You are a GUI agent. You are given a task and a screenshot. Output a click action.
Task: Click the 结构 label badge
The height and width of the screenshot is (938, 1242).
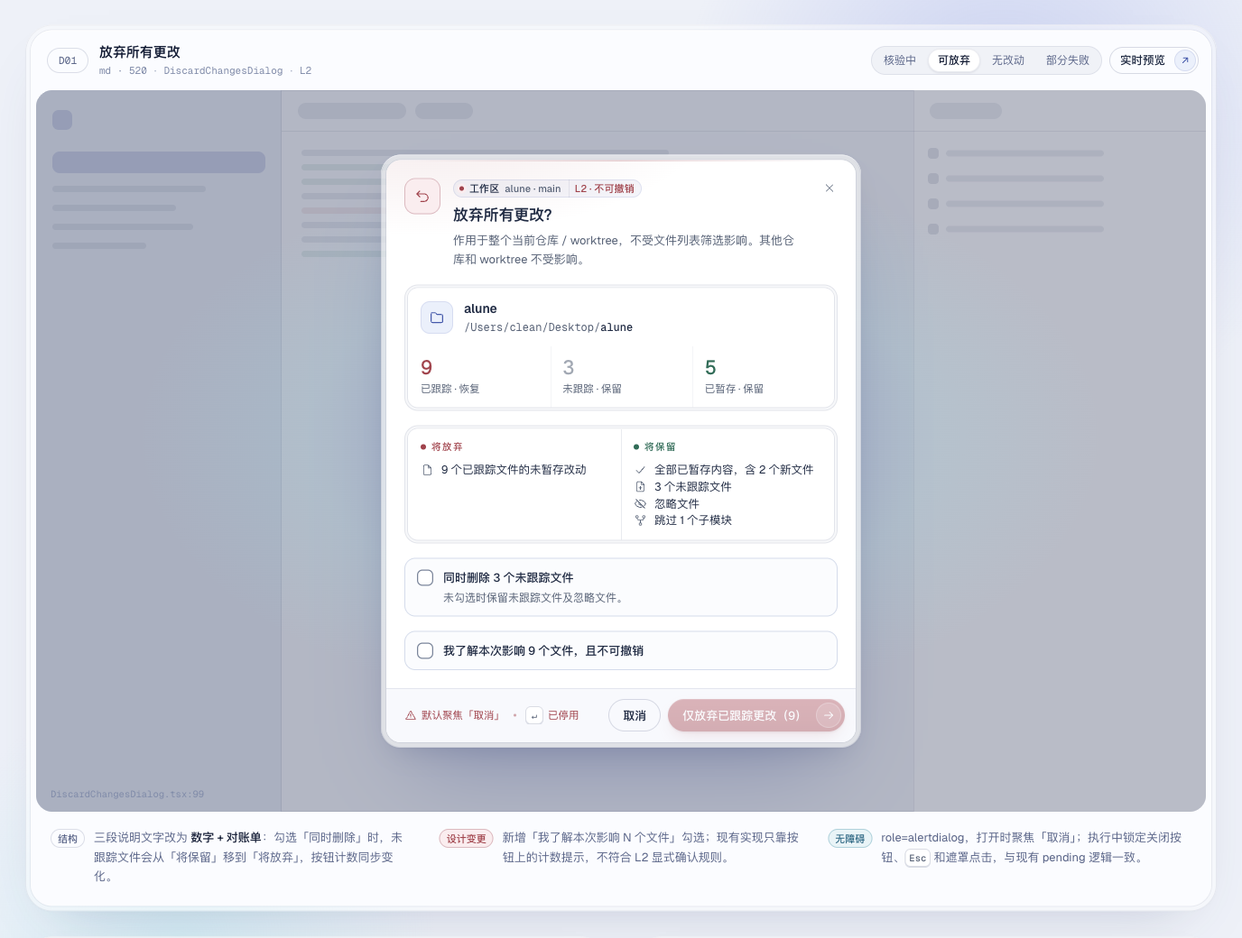(x=68, y=839)
